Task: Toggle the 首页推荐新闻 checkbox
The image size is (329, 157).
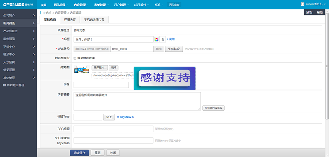Action: click(x=75, y=58)
